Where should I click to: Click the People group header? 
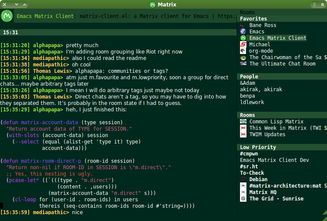249,77
